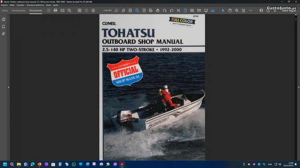300x168 pixels.
Task: Go to the previous page with the up arrow
Action: point(86,10)
